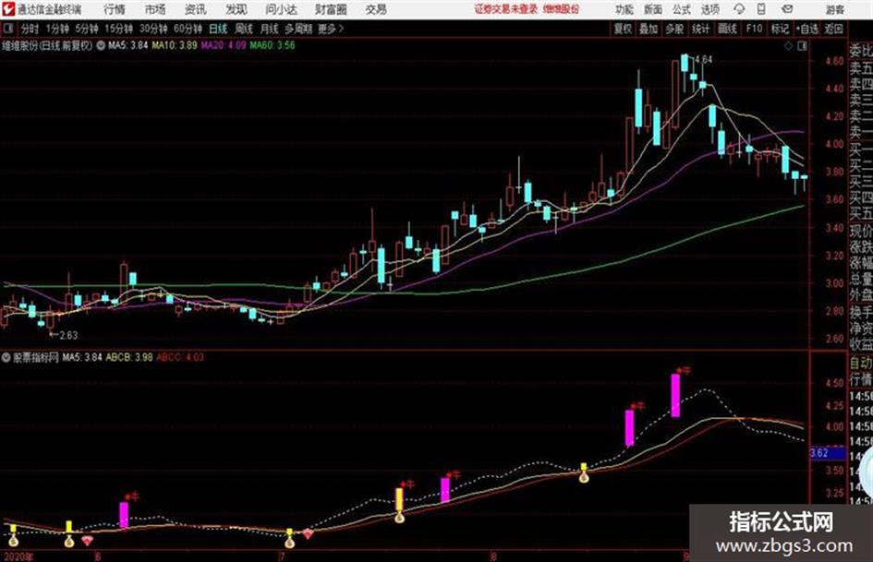Click the red diamond signal after second money bag

(x=87, y=540)
